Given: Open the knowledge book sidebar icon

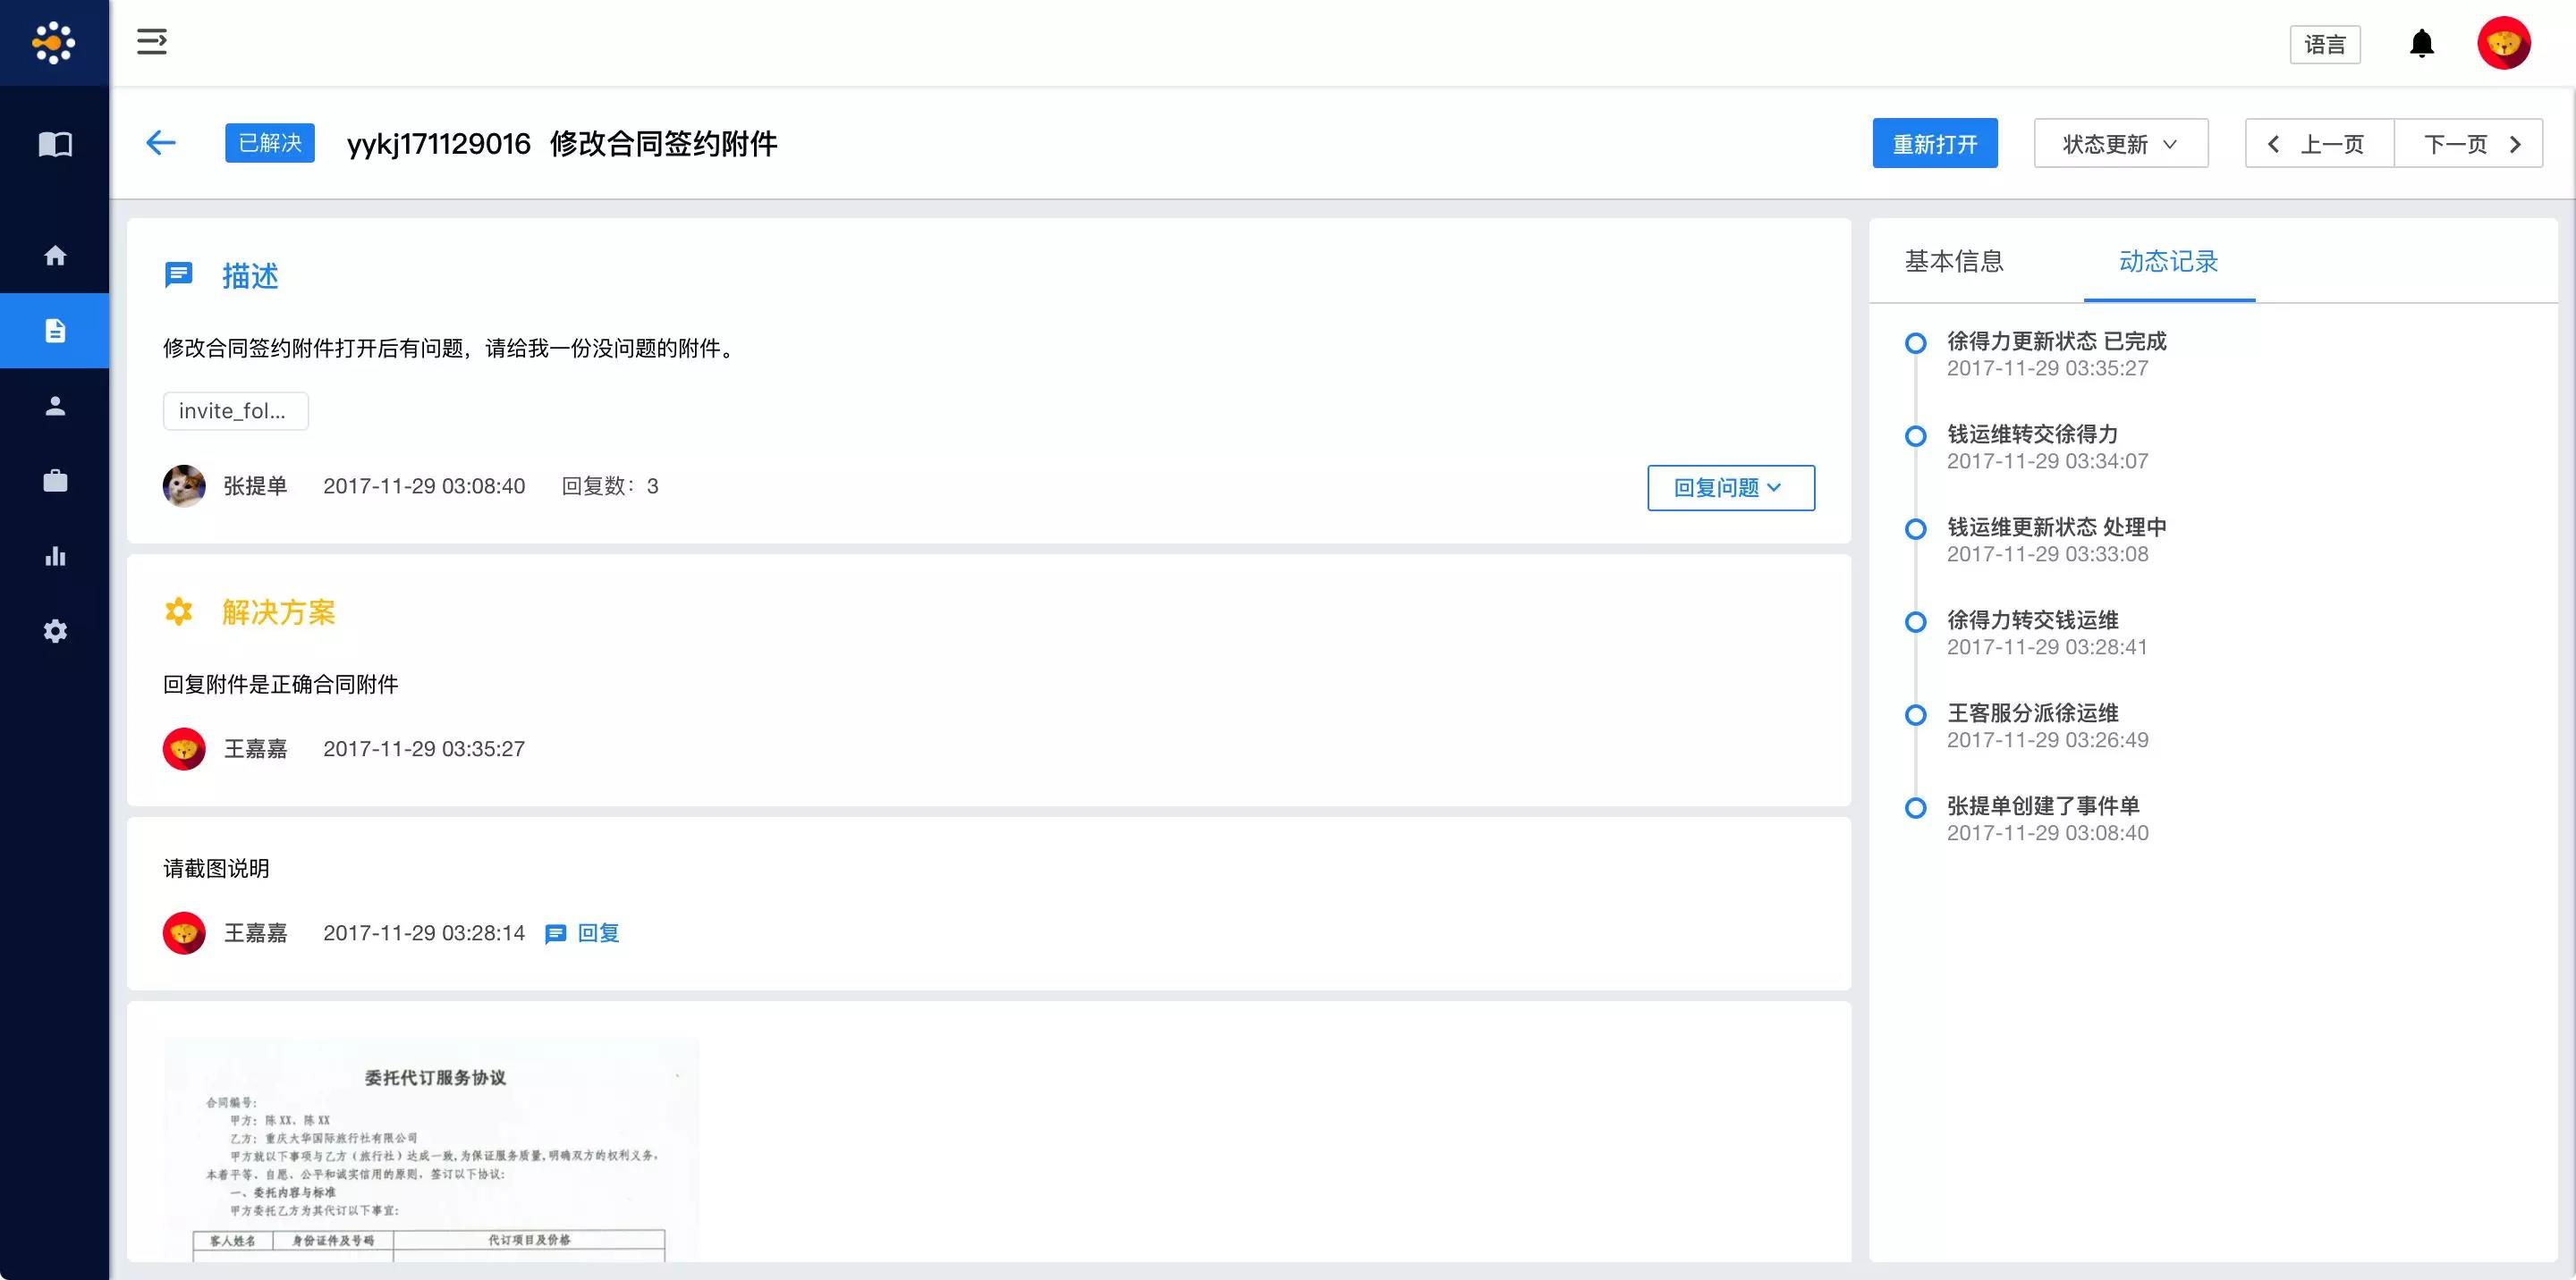Looking at the screenshot, I should [55, 145].
